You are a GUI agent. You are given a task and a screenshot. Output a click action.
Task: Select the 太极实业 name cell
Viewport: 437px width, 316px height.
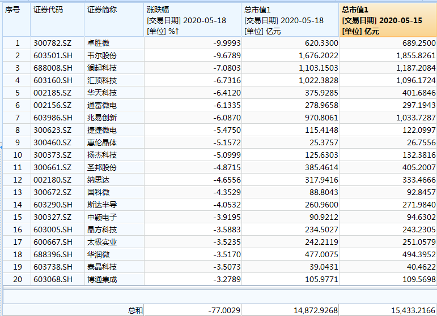point(102,242)
